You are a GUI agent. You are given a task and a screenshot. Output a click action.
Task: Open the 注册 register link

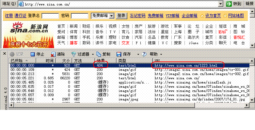9,16
